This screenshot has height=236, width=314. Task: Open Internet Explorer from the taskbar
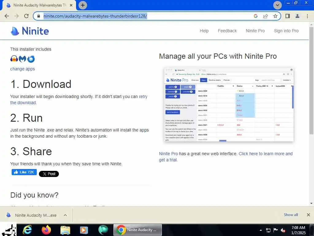27,230
